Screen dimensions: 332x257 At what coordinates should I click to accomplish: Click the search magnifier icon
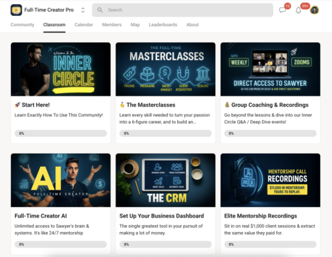point(100,10)
